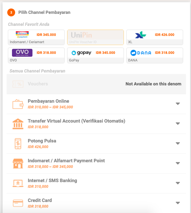Click the OVO logo
The image size is (191, 213).
click(x=22, y=53)
